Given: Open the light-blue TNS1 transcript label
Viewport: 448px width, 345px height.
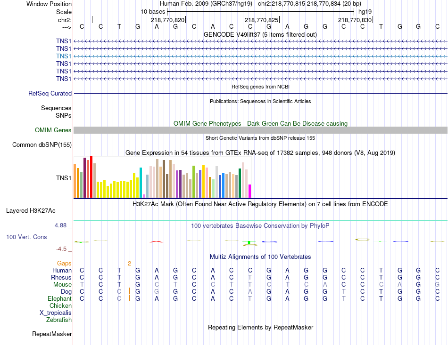Looking at the screenshot, I should pyautogui.click(x=64, y=56).
